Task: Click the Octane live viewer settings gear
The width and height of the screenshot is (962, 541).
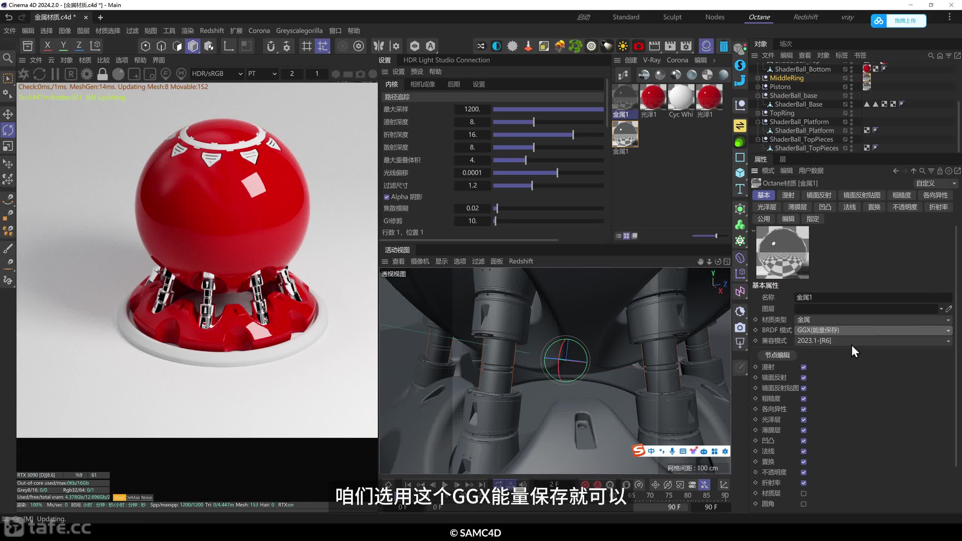Action: pyautogui.click(x=86, y=74)
